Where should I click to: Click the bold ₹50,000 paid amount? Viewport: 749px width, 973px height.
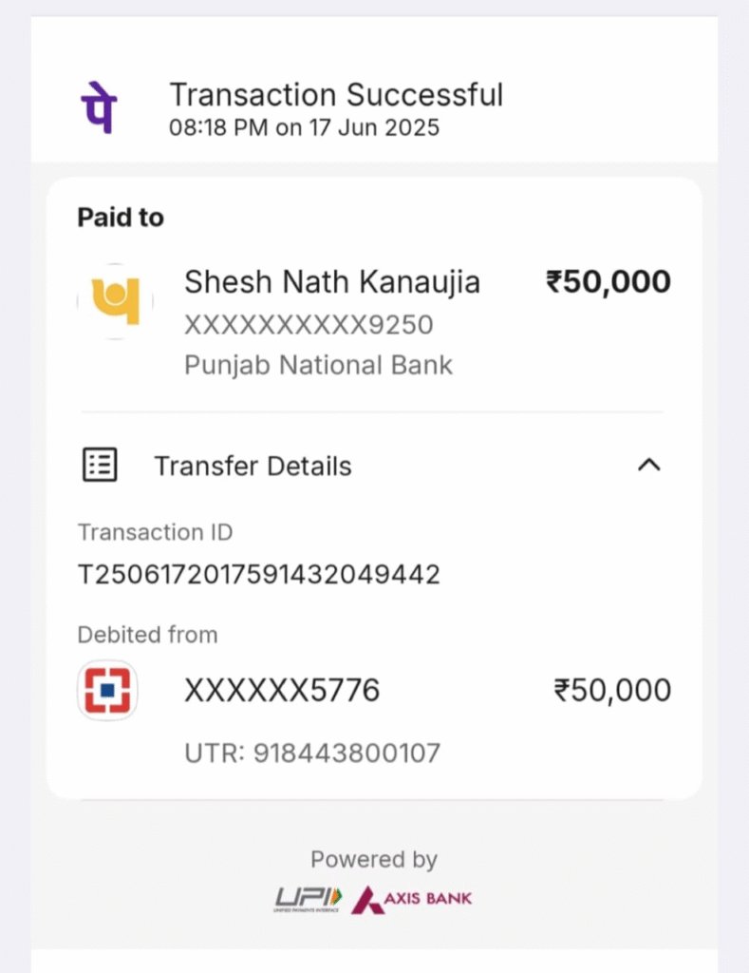point(608,282)
